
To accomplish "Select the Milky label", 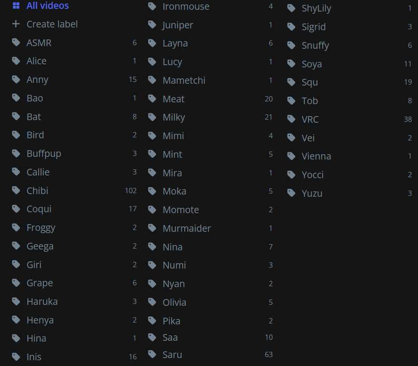I will pyautogui.click(x=174, y=117).
